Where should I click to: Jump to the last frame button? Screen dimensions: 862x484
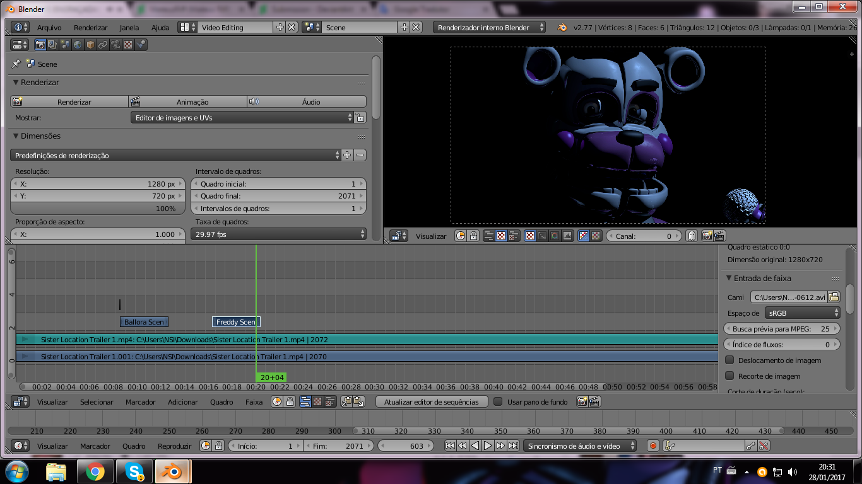pos(513,446)
